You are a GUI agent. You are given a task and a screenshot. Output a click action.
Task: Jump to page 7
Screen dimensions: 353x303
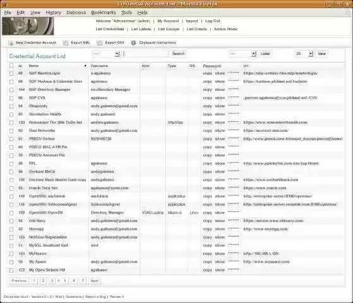point(83,281)
